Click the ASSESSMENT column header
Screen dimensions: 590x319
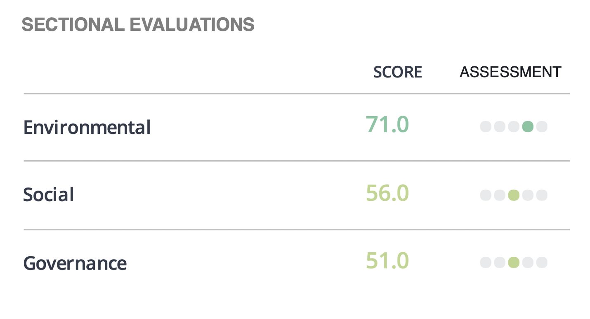click(x=510, y=72)
